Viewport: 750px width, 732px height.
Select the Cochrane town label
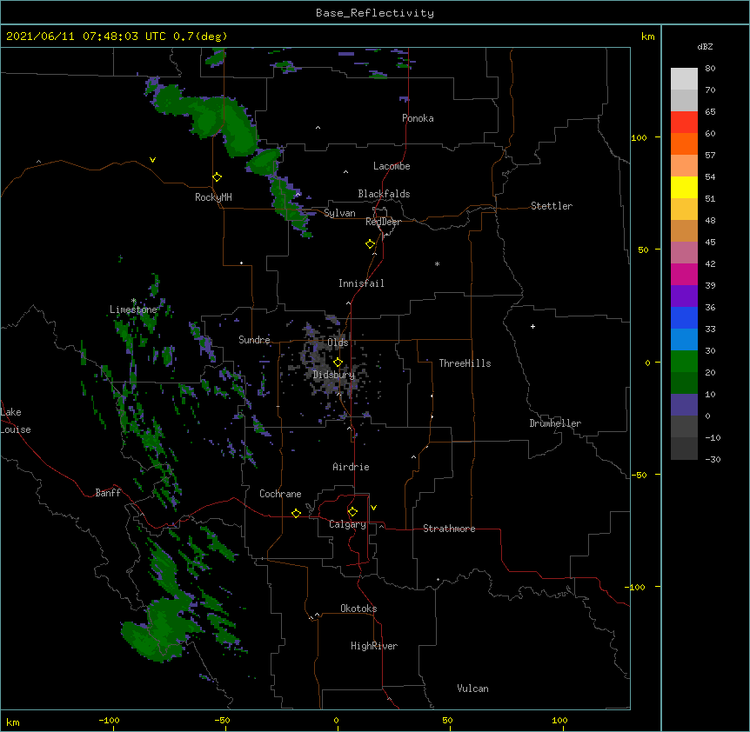[x=280, y=494]
